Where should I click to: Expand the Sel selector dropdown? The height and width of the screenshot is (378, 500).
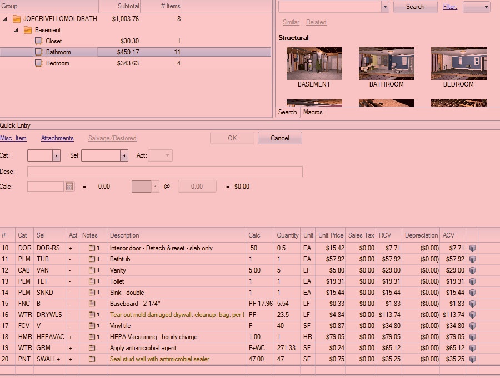tap(124, 156)
